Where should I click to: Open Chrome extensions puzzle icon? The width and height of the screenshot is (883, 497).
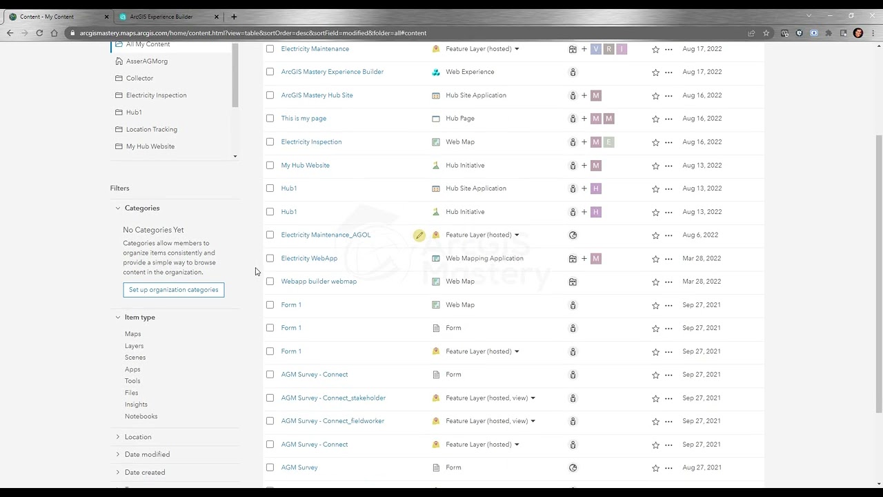tap(829, 33)
